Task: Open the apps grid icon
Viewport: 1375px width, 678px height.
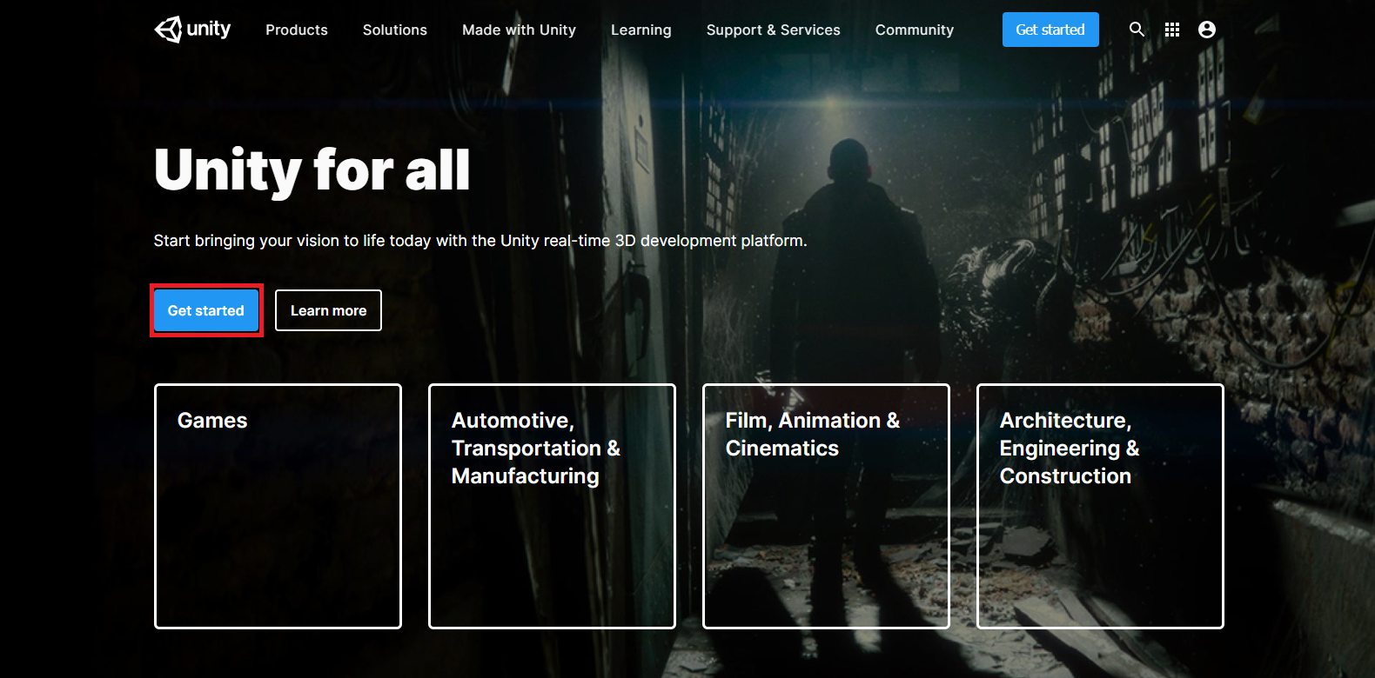Action: coord(1172,30)
